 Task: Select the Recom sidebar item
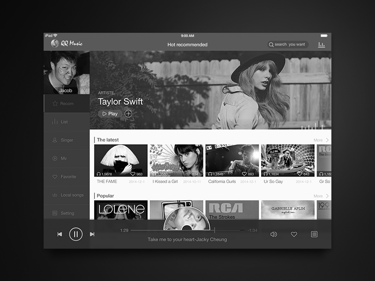tap(67, 104)
